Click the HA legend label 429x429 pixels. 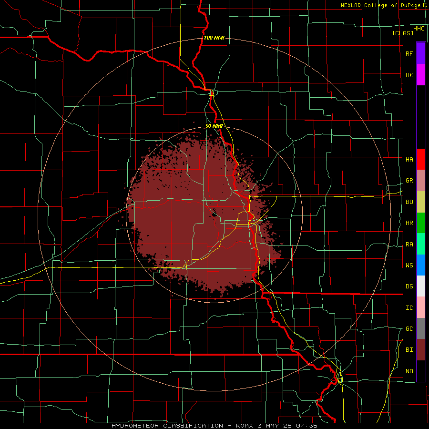click(409, 159)
